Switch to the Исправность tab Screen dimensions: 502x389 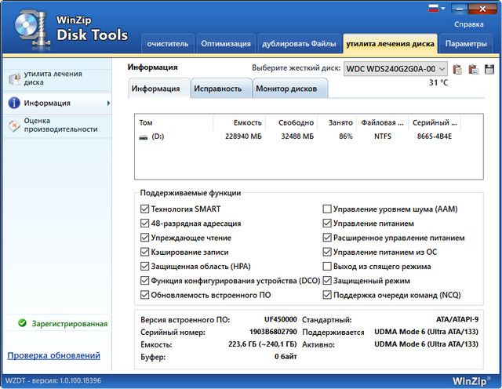tap(218, 89)
